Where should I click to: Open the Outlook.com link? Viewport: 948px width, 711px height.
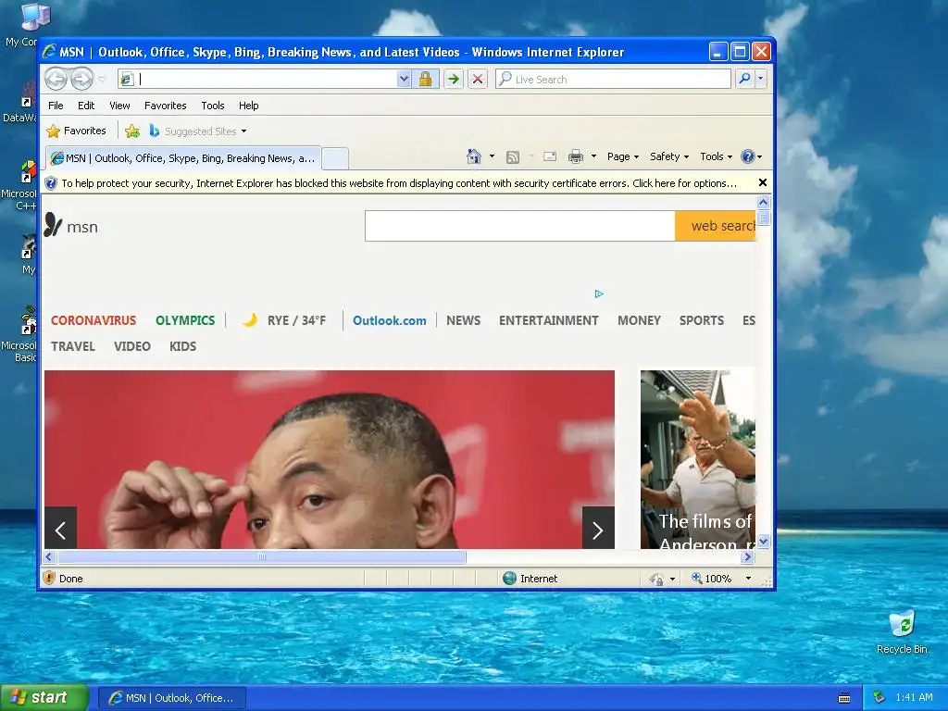coord(390,321)
